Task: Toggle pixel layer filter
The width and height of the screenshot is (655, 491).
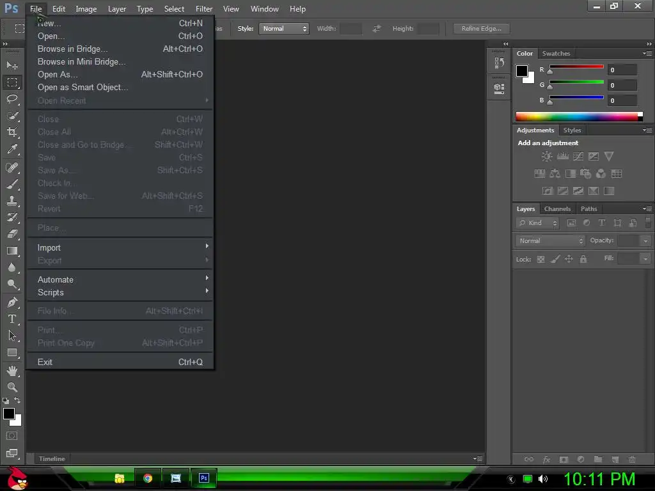Action: coord(571,223)
